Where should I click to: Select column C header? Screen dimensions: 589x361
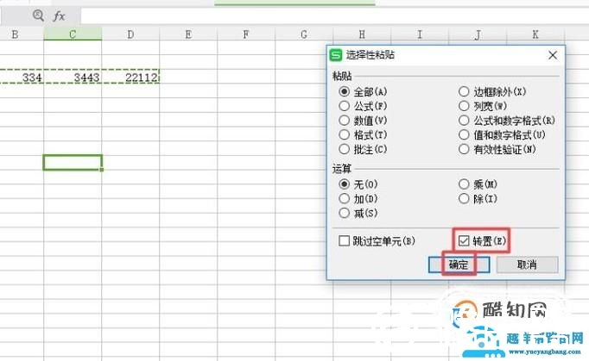[73, 34]
